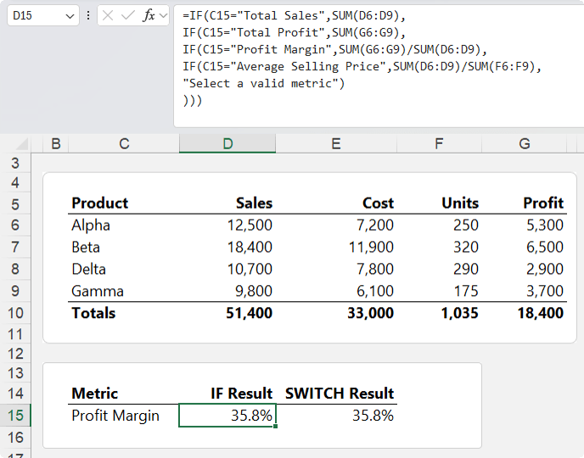Click the Cancel (X) formula icon
The width and height of the screenshot is (584, 458).
108,15
